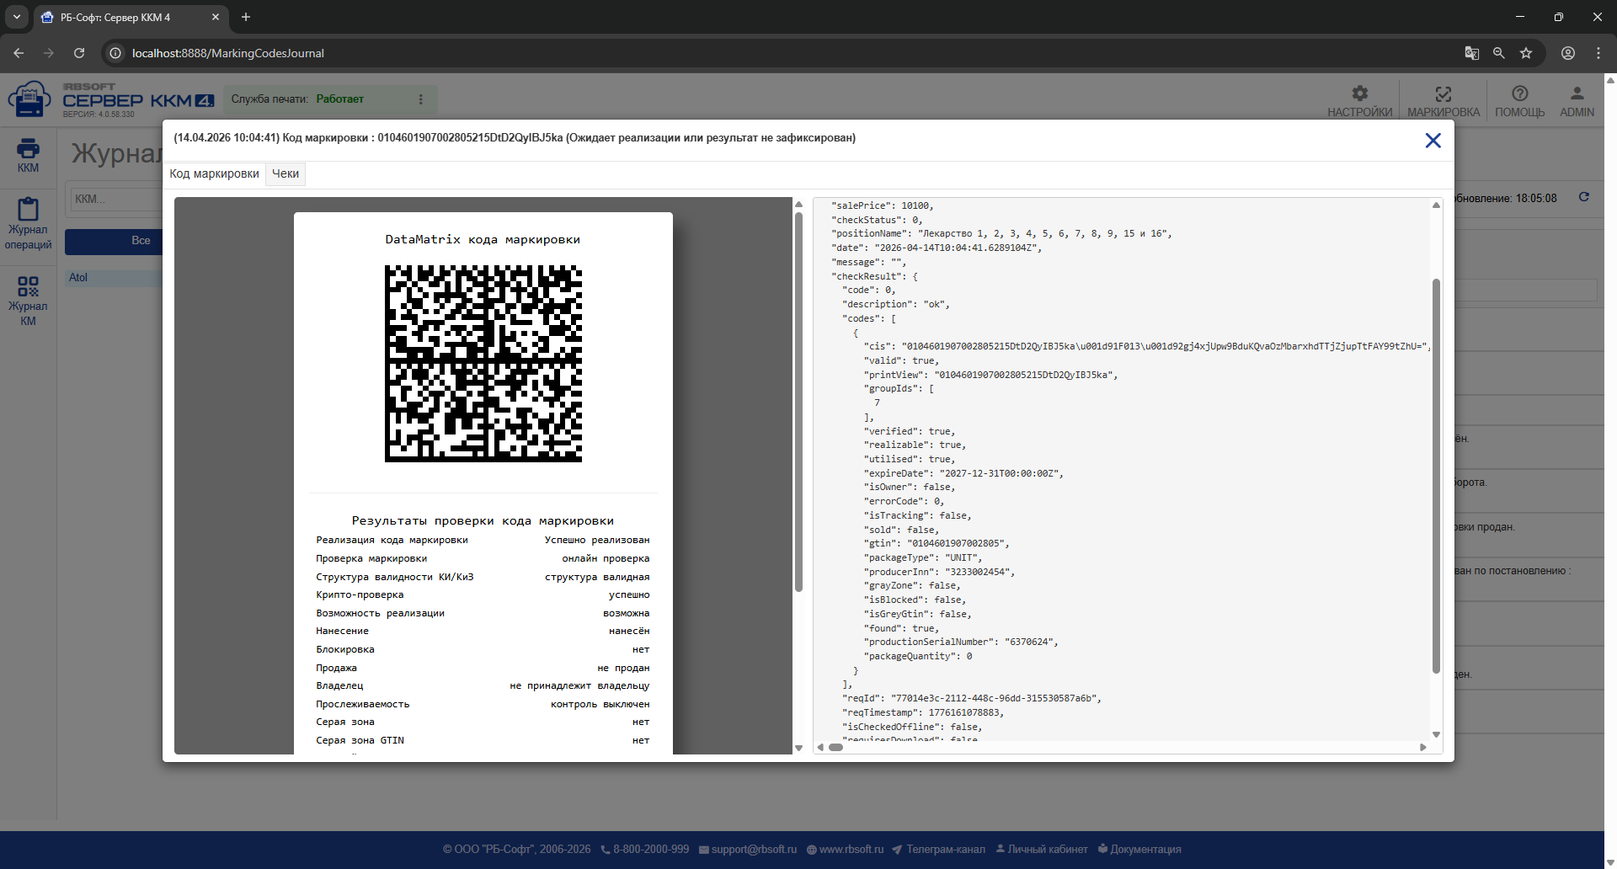Open ПОМОЩЬ help icon
Viewport: 1617px width, 869px height.
pyautogui.click(x=1519, y=101)
